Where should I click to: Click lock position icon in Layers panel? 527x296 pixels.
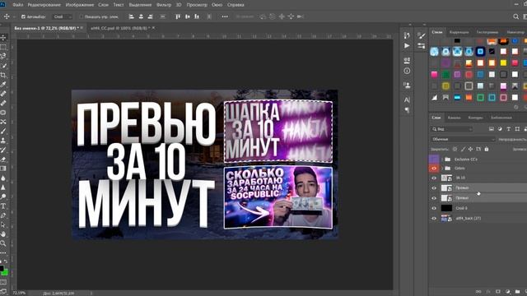[470, 149]
